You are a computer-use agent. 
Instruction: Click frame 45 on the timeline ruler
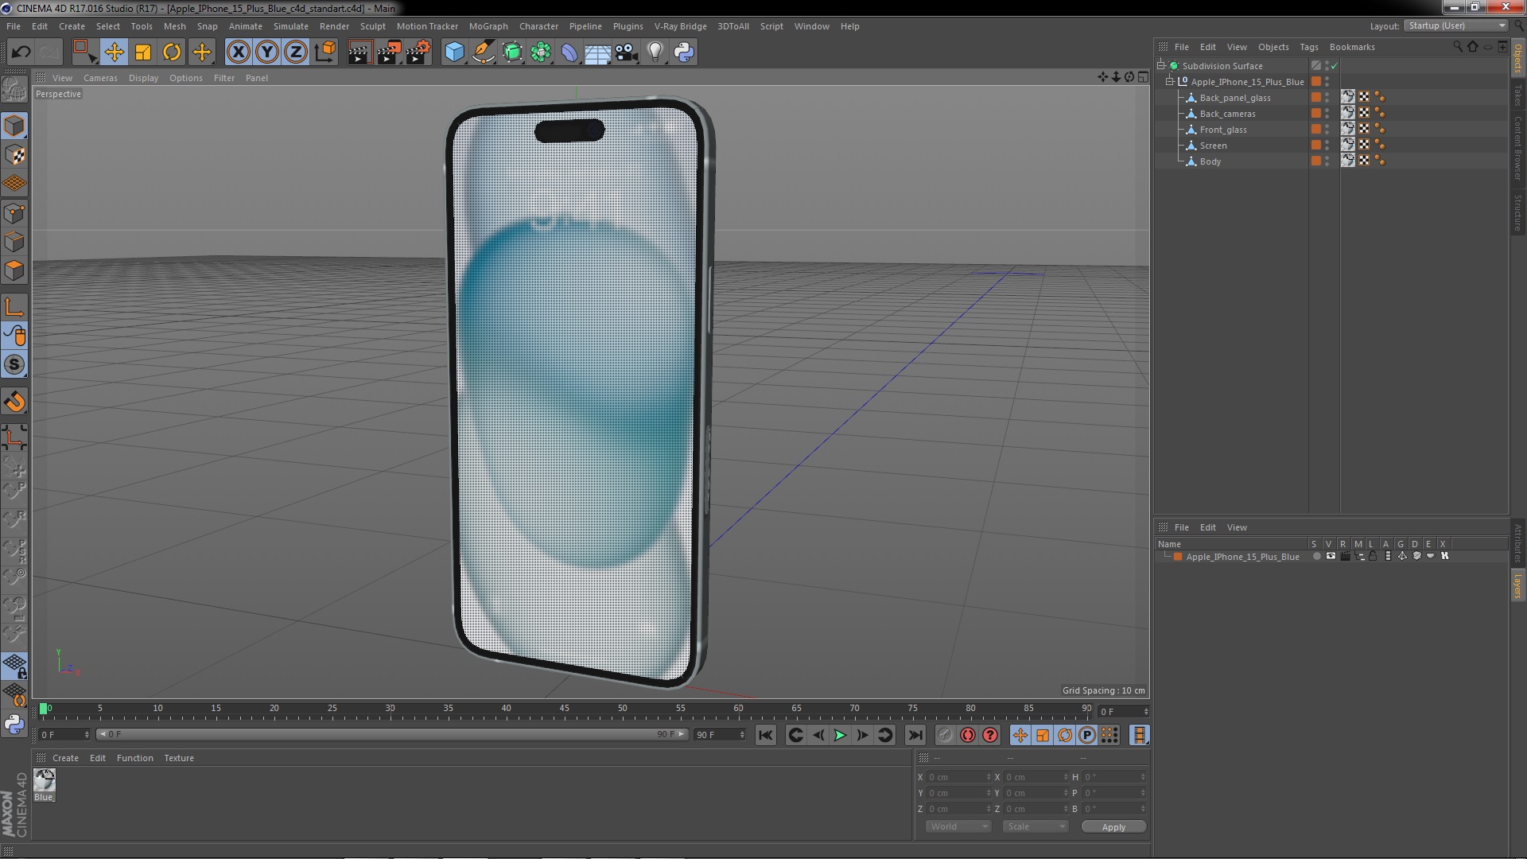(564, 709)
